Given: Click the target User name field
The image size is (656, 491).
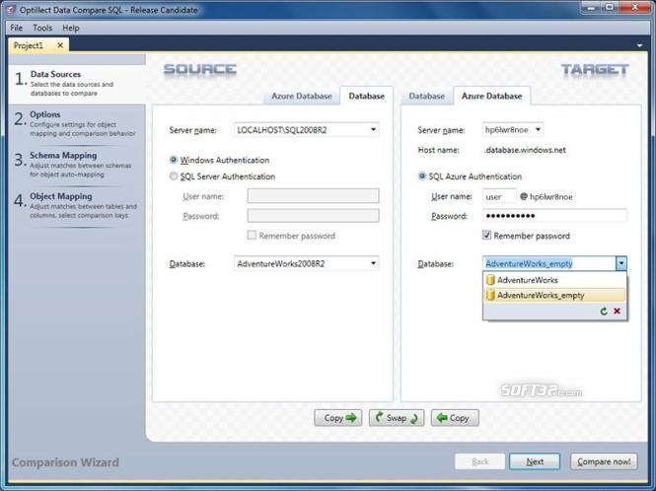Looking at the screenshot, I should click(x=499, y=196).
